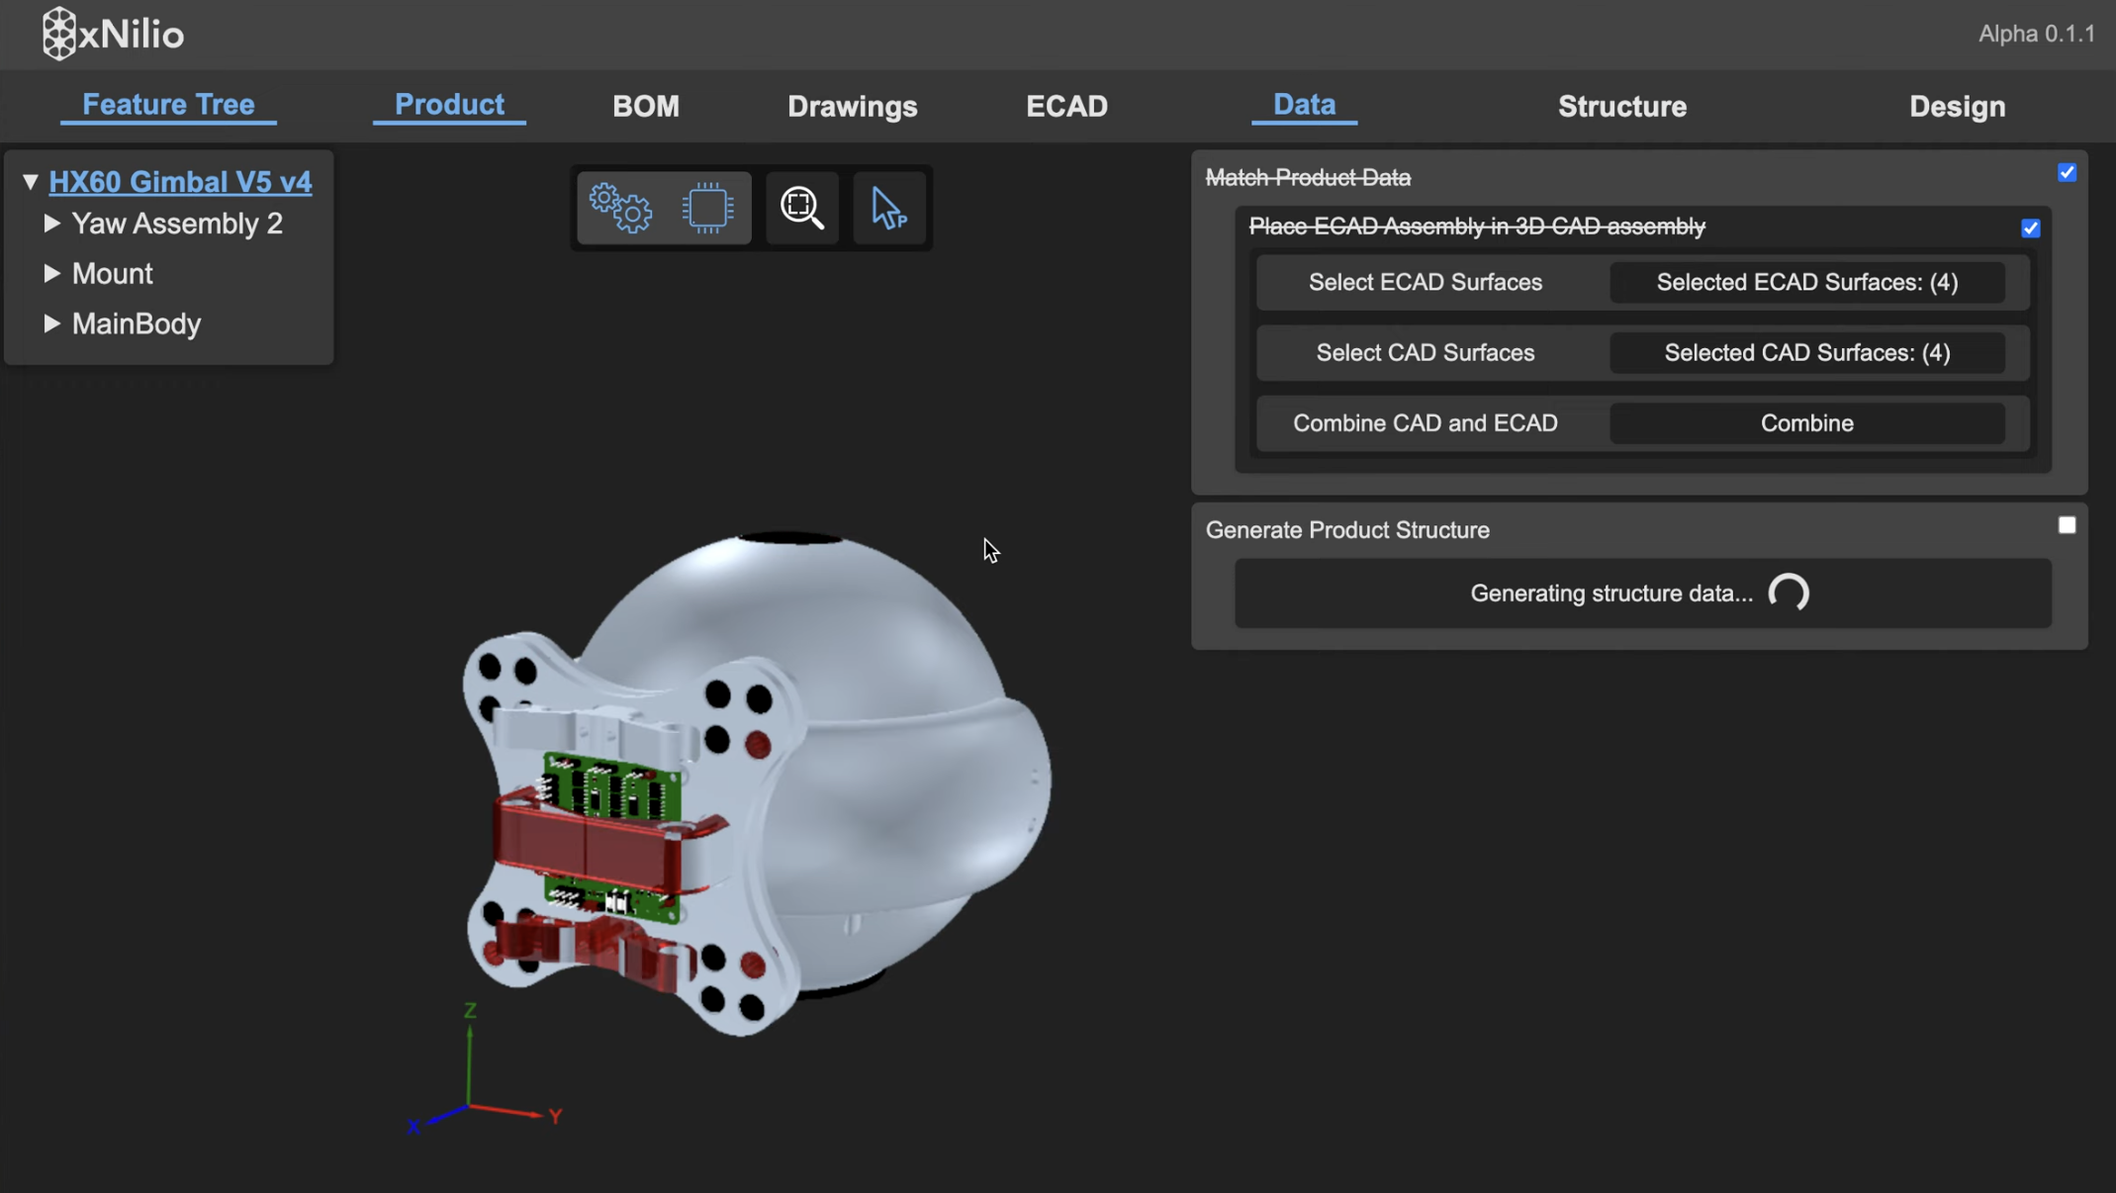Open the Drawings tab
2116x1193 pixels.
click(x=852, y=107)
